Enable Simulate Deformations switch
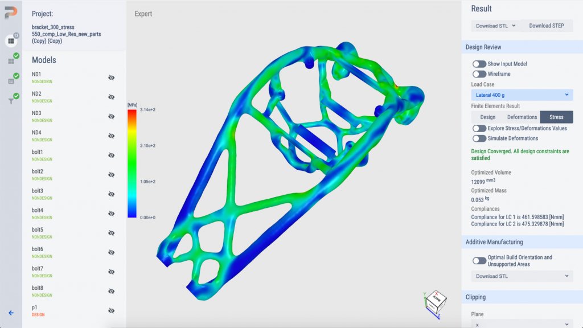Image resolution: width=583 pixels, height=328 pixels. (479, 138)
